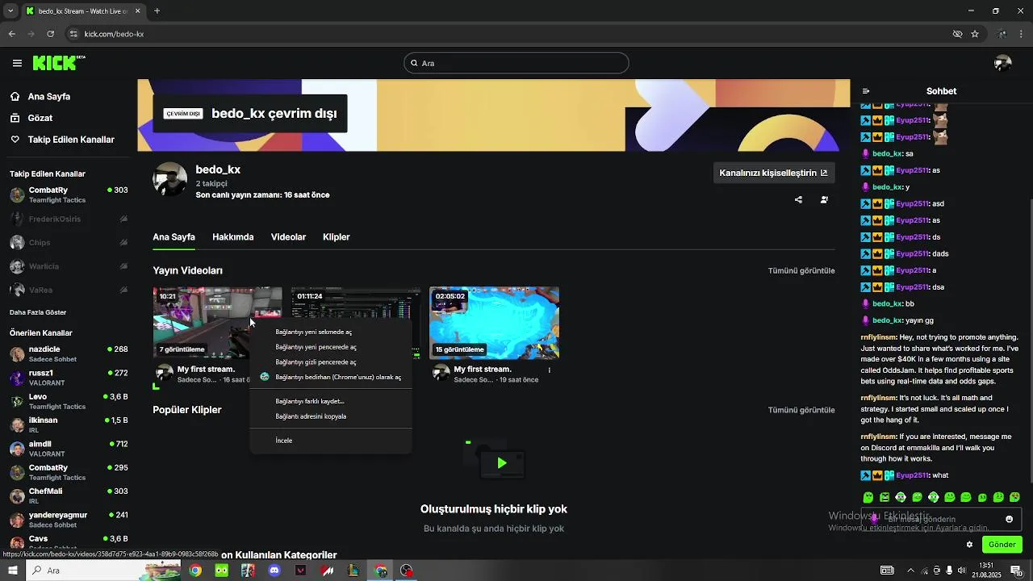Bookmark this page with the star
Viewport: 1033px width, 581px height.
point(975,34)
